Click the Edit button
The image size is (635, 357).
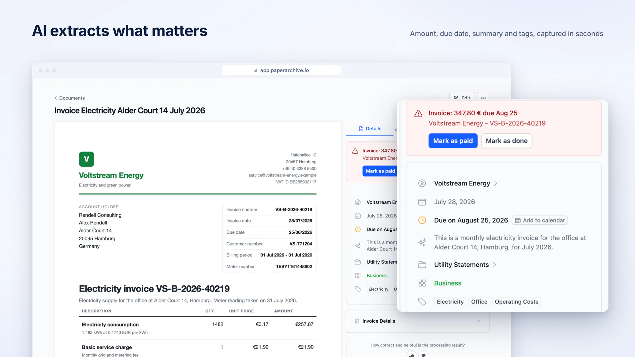click(462, 96)
